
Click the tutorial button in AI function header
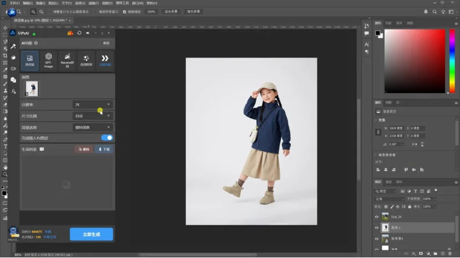106,43
